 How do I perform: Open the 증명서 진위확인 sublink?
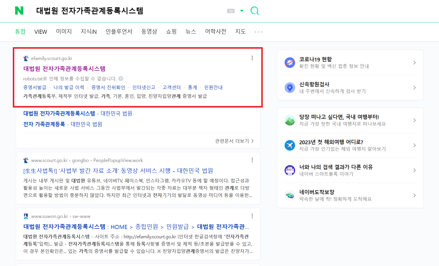(x=108, y=87)
